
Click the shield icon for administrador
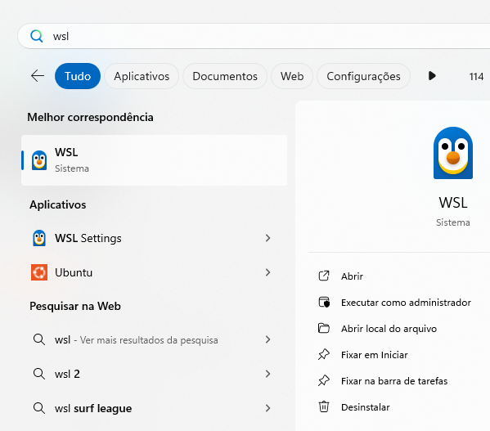pyautogui.click(x=324, y=303)
